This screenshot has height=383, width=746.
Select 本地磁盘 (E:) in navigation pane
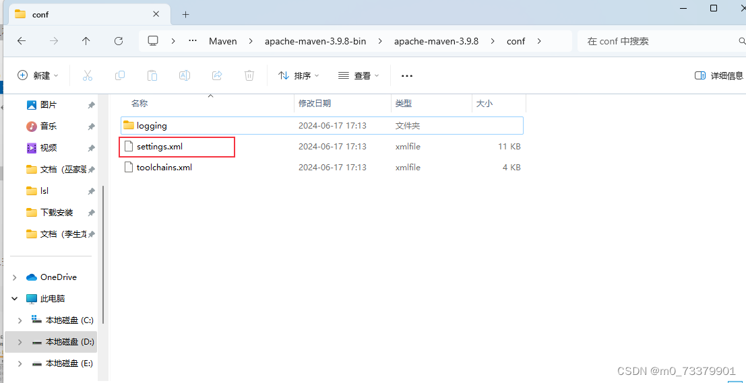tap(69, 363)
